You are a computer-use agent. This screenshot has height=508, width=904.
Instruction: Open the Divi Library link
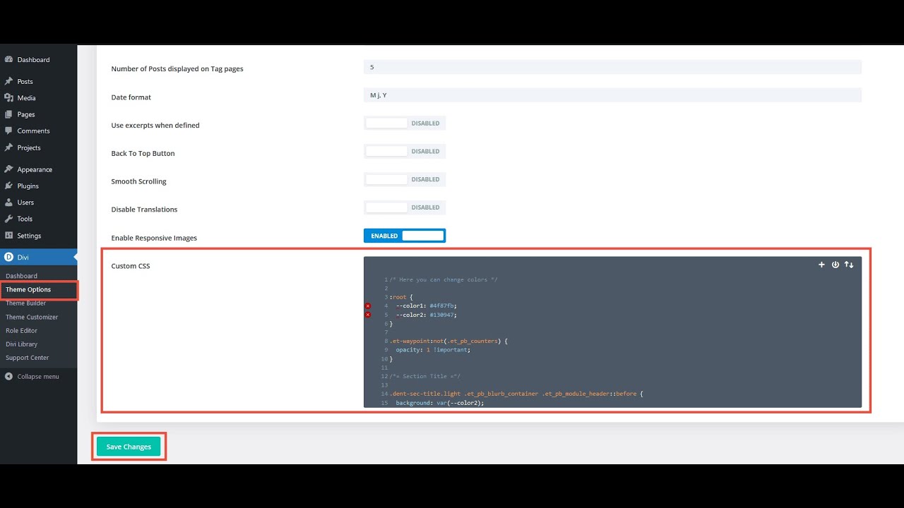click(x=21, y=344)
